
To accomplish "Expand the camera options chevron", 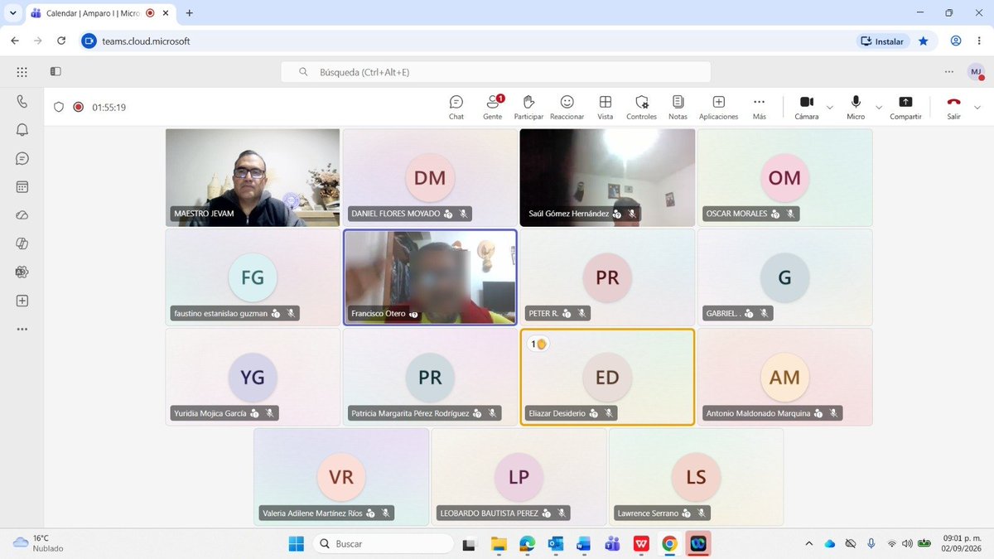I will (830, 107).
